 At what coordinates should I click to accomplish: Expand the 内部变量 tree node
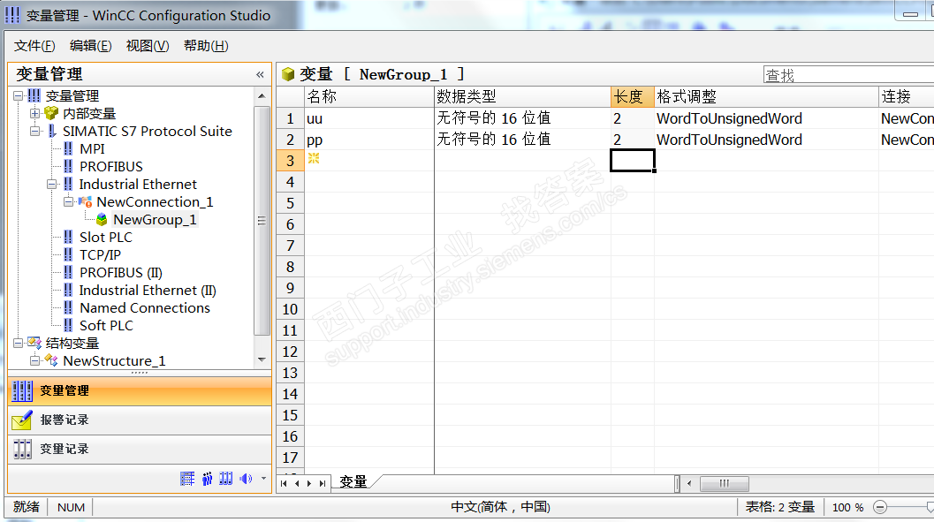(34, 113)
